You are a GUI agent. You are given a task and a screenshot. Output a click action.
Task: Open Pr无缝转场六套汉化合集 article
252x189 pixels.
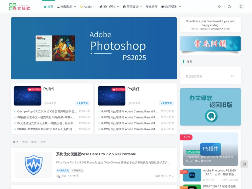point(46,123)
